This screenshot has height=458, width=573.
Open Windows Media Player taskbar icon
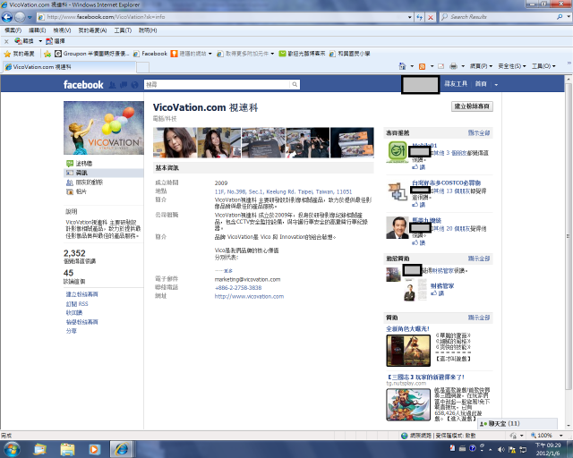coord(94,449)
